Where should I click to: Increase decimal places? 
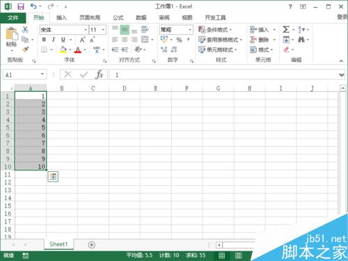tap(164, 49)
